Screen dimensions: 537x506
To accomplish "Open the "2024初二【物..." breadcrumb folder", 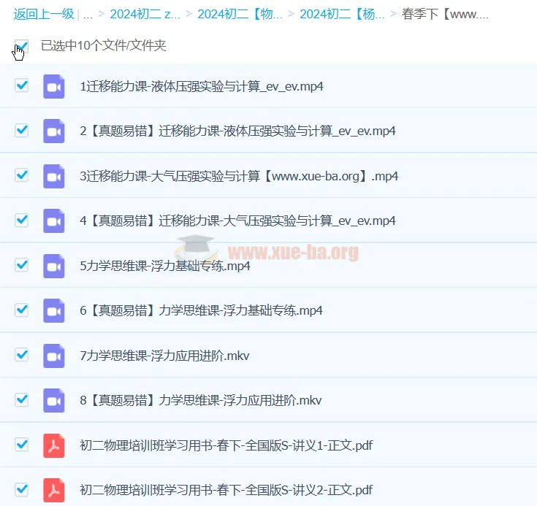I will (240, 14).
